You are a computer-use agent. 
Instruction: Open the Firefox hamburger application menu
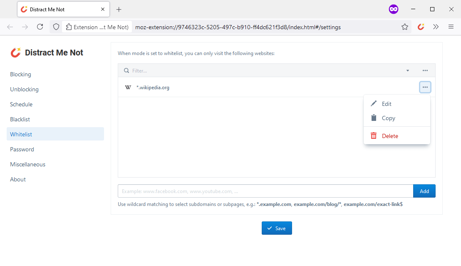(x=451, y=27)
